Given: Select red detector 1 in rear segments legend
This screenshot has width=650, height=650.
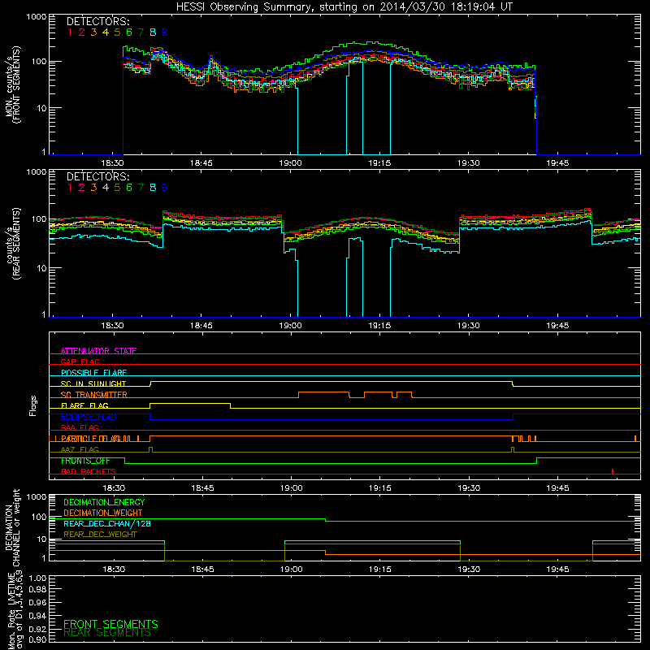Looking at the screenshot, I should pyautogui.click(x=70, y=188).
